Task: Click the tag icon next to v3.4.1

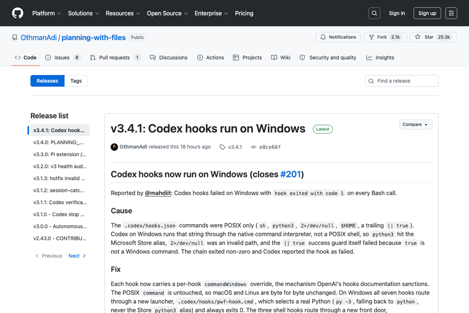Action: coord(222,147)
